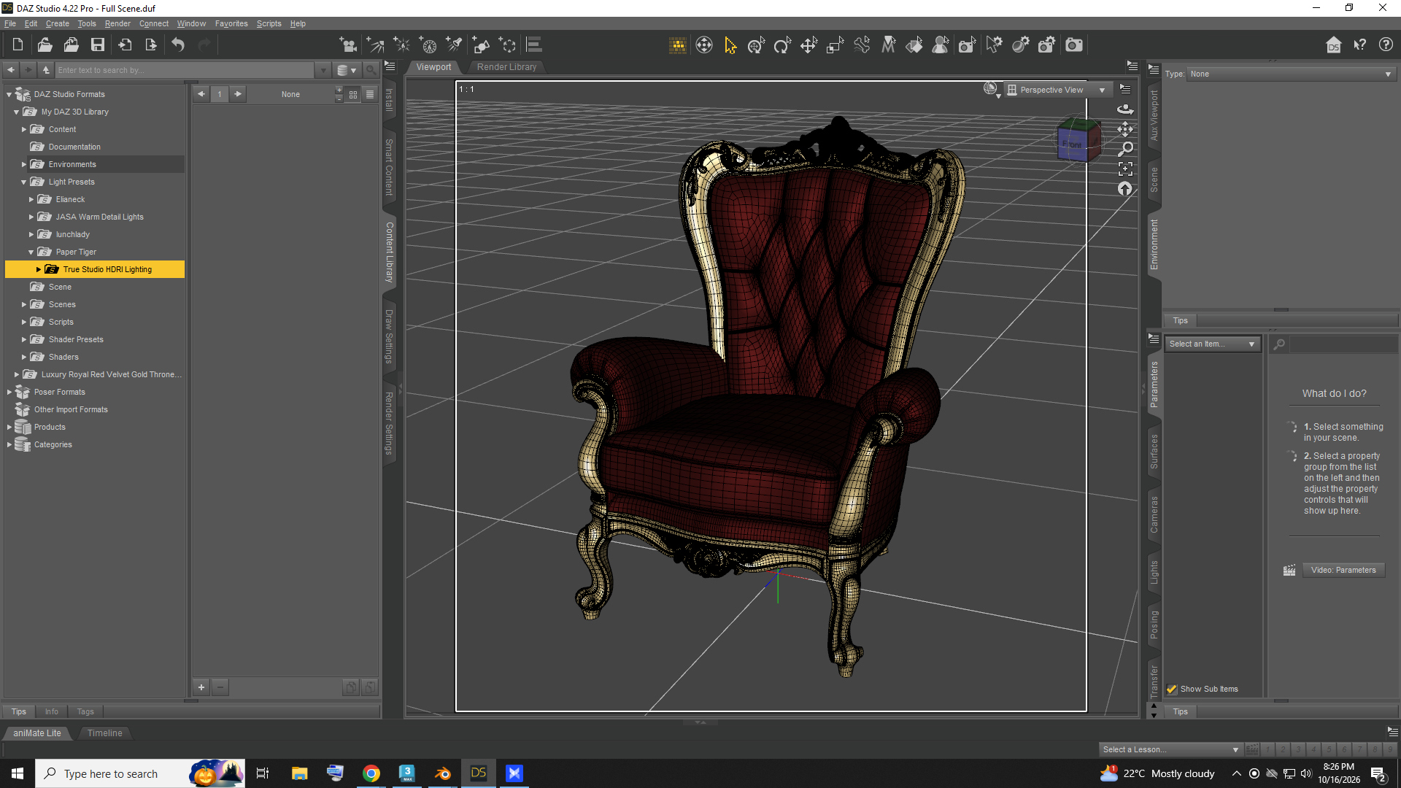
Task: Click the viewport pan control icon
Action: point(1125,129)
